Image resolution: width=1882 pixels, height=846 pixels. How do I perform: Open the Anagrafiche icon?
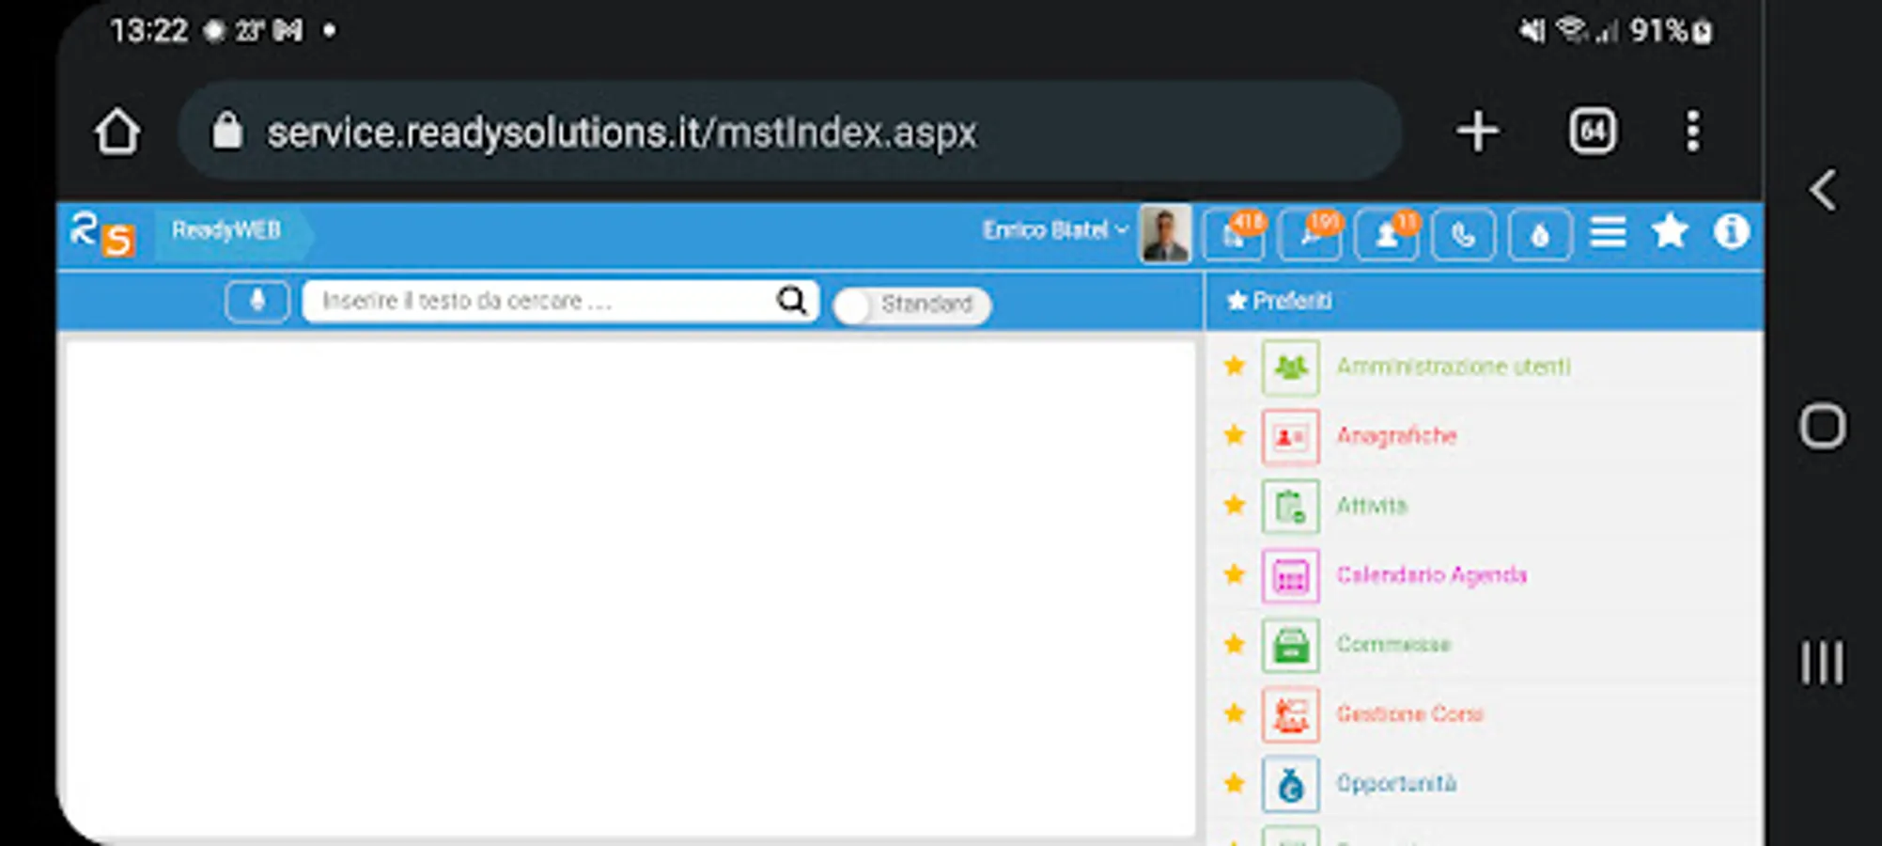coord(1290,436)
